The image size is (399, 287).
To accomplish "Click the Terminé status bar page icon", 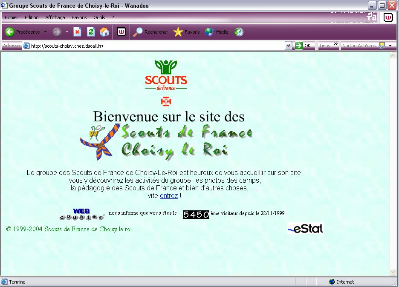I will pyautogui.click(x=4, y=281).
